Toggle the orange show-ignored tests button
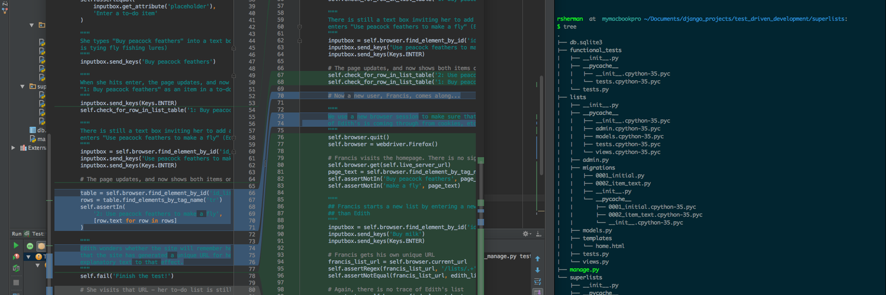Image resolution: width=886 pixels, height=295 pixels. tap(41, 246)
